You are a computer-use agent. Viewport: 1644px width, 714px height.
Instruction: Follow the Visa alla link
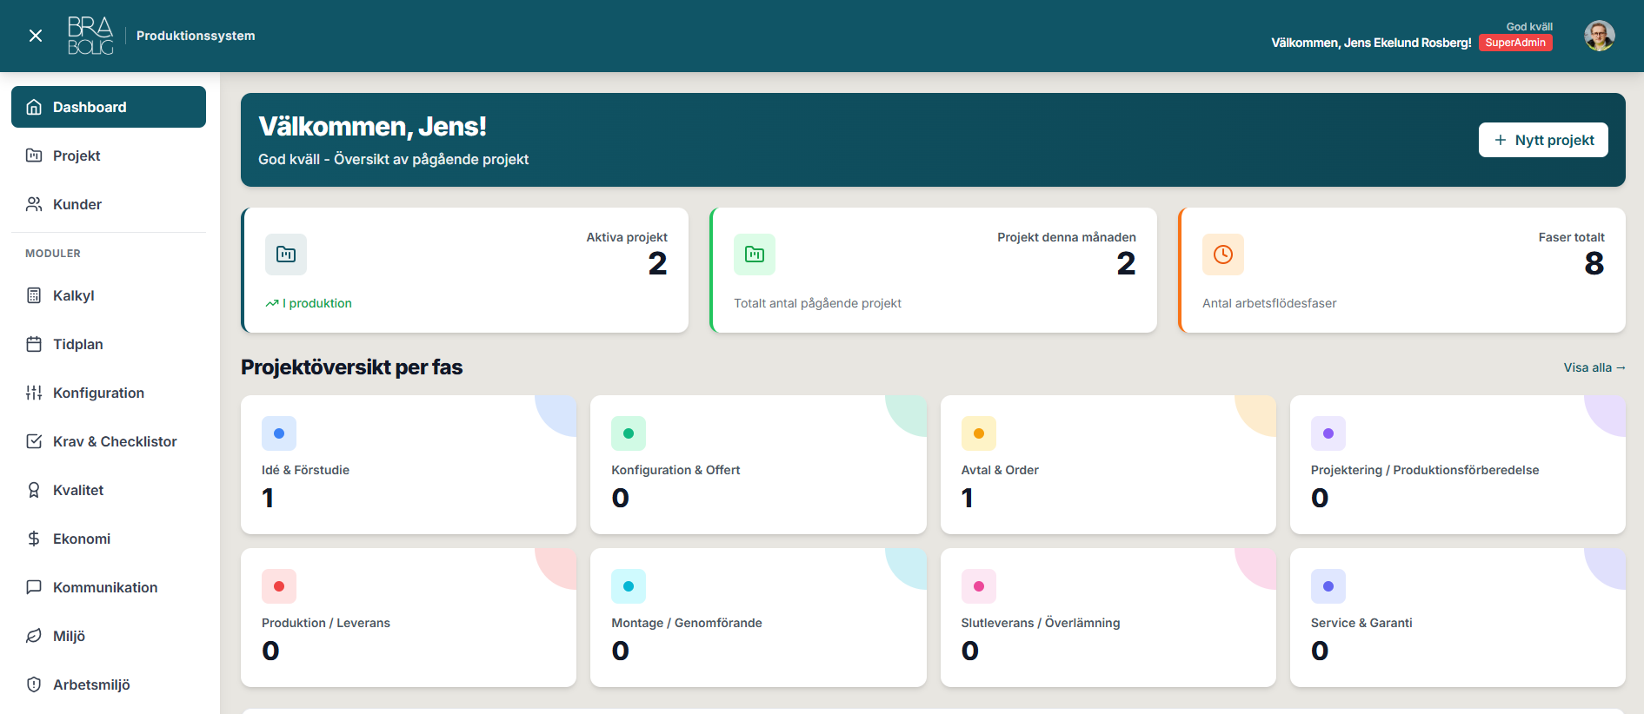coord(1594,367)
